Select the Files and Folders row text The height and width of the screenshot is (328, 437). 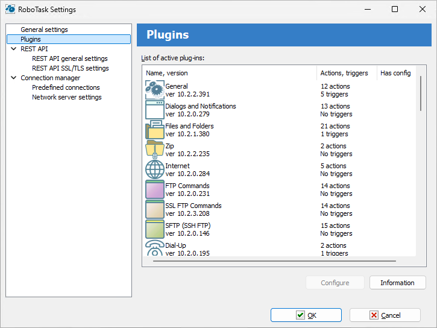coord(189,126)
